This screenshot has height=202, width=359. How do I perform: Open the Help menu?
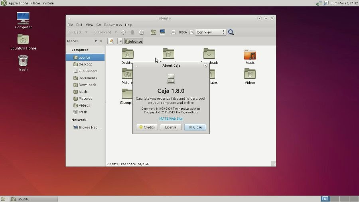[129, 25]
